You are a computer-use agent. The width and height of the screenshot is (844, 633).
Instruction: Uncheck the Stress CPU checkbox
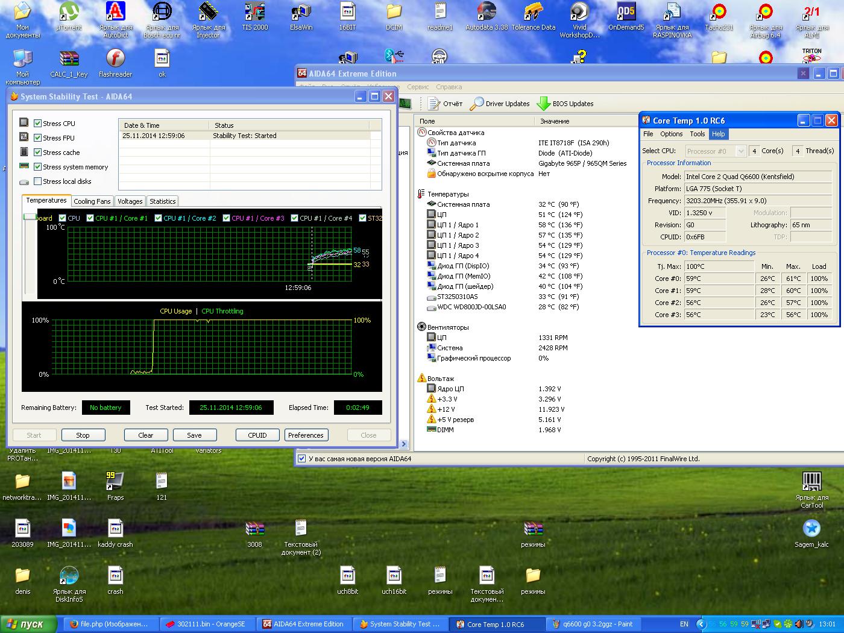[38, 124]
